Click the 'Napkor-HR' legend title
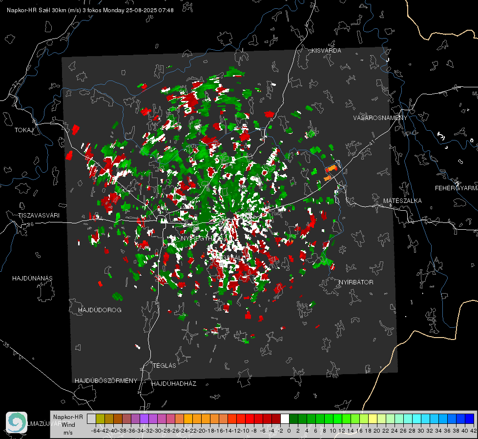 coord(68,417)
